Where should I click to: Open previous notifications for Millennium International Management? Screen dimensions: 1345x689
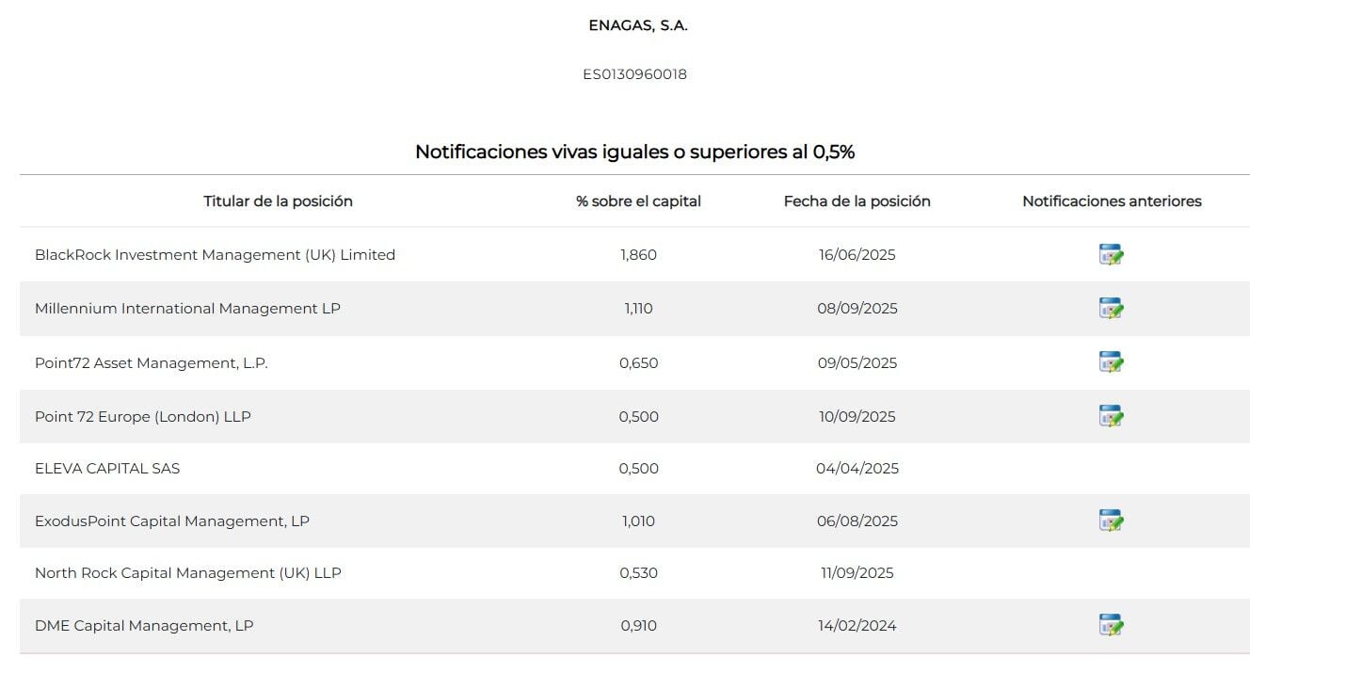pyautogui.click(x=1112, y=309)
